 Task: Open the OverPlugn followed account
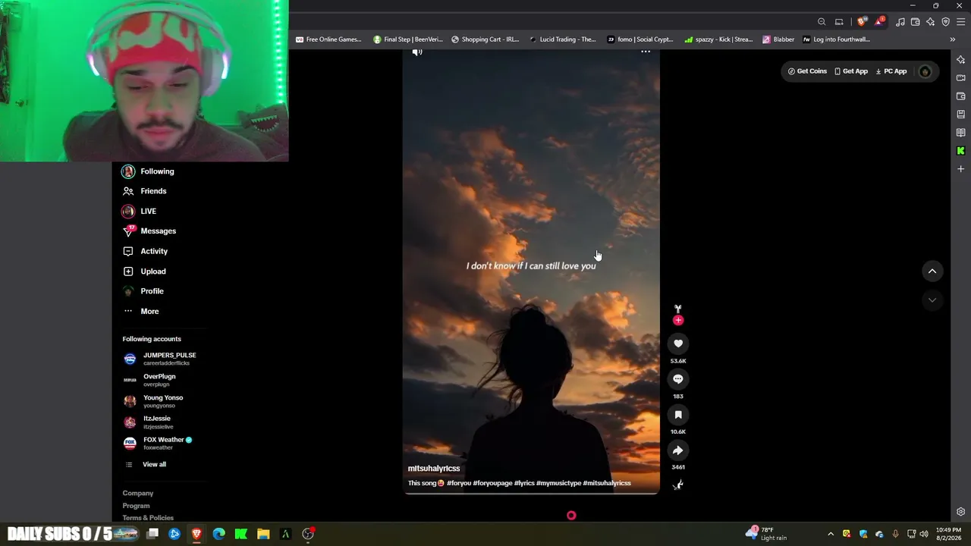(x=150, y=380)
